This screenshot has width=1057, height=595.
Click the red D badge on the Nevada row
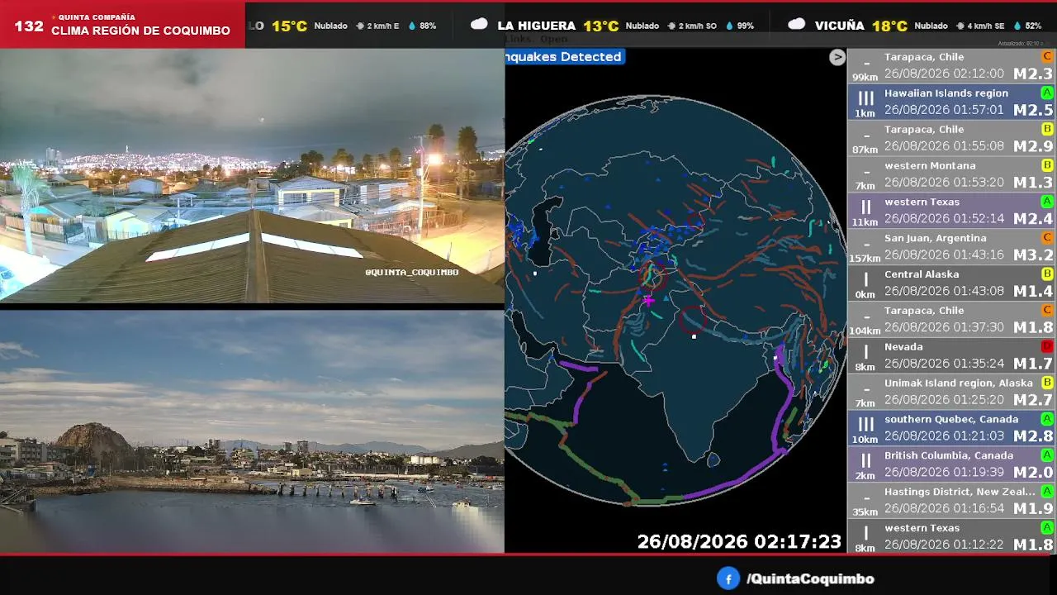[x=1047, y=346]
